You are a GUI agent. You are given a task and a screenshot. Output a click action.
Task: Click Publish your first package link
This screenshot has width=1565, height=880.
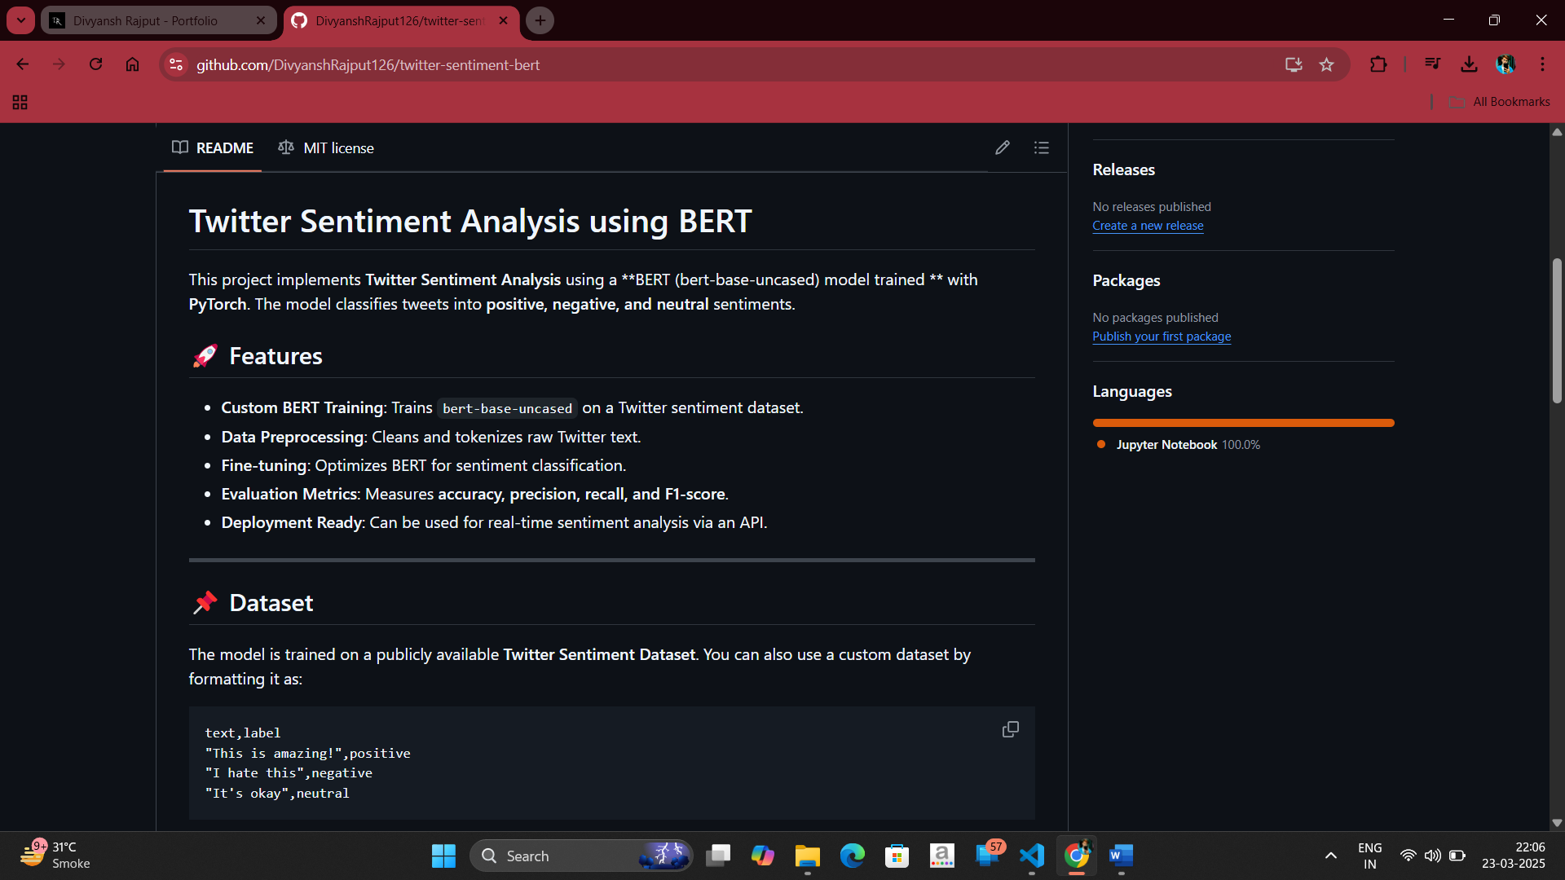(1162, 337)
